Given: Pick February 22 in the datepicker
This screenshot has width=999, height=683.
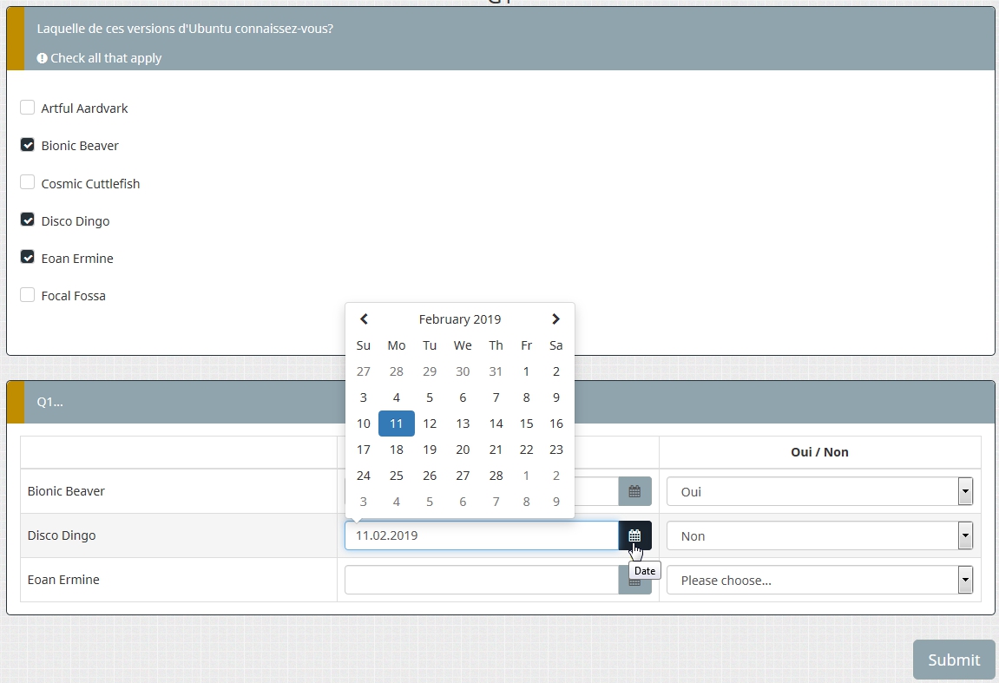Looking at the screenshot, I should [x=526, y=450].
